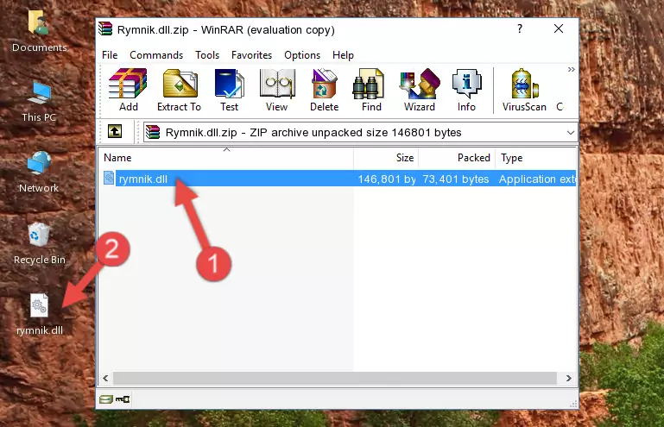Screen dimensions: 664x427
Task: Open the archive path dropdown
Action: (x=571, y=133)
